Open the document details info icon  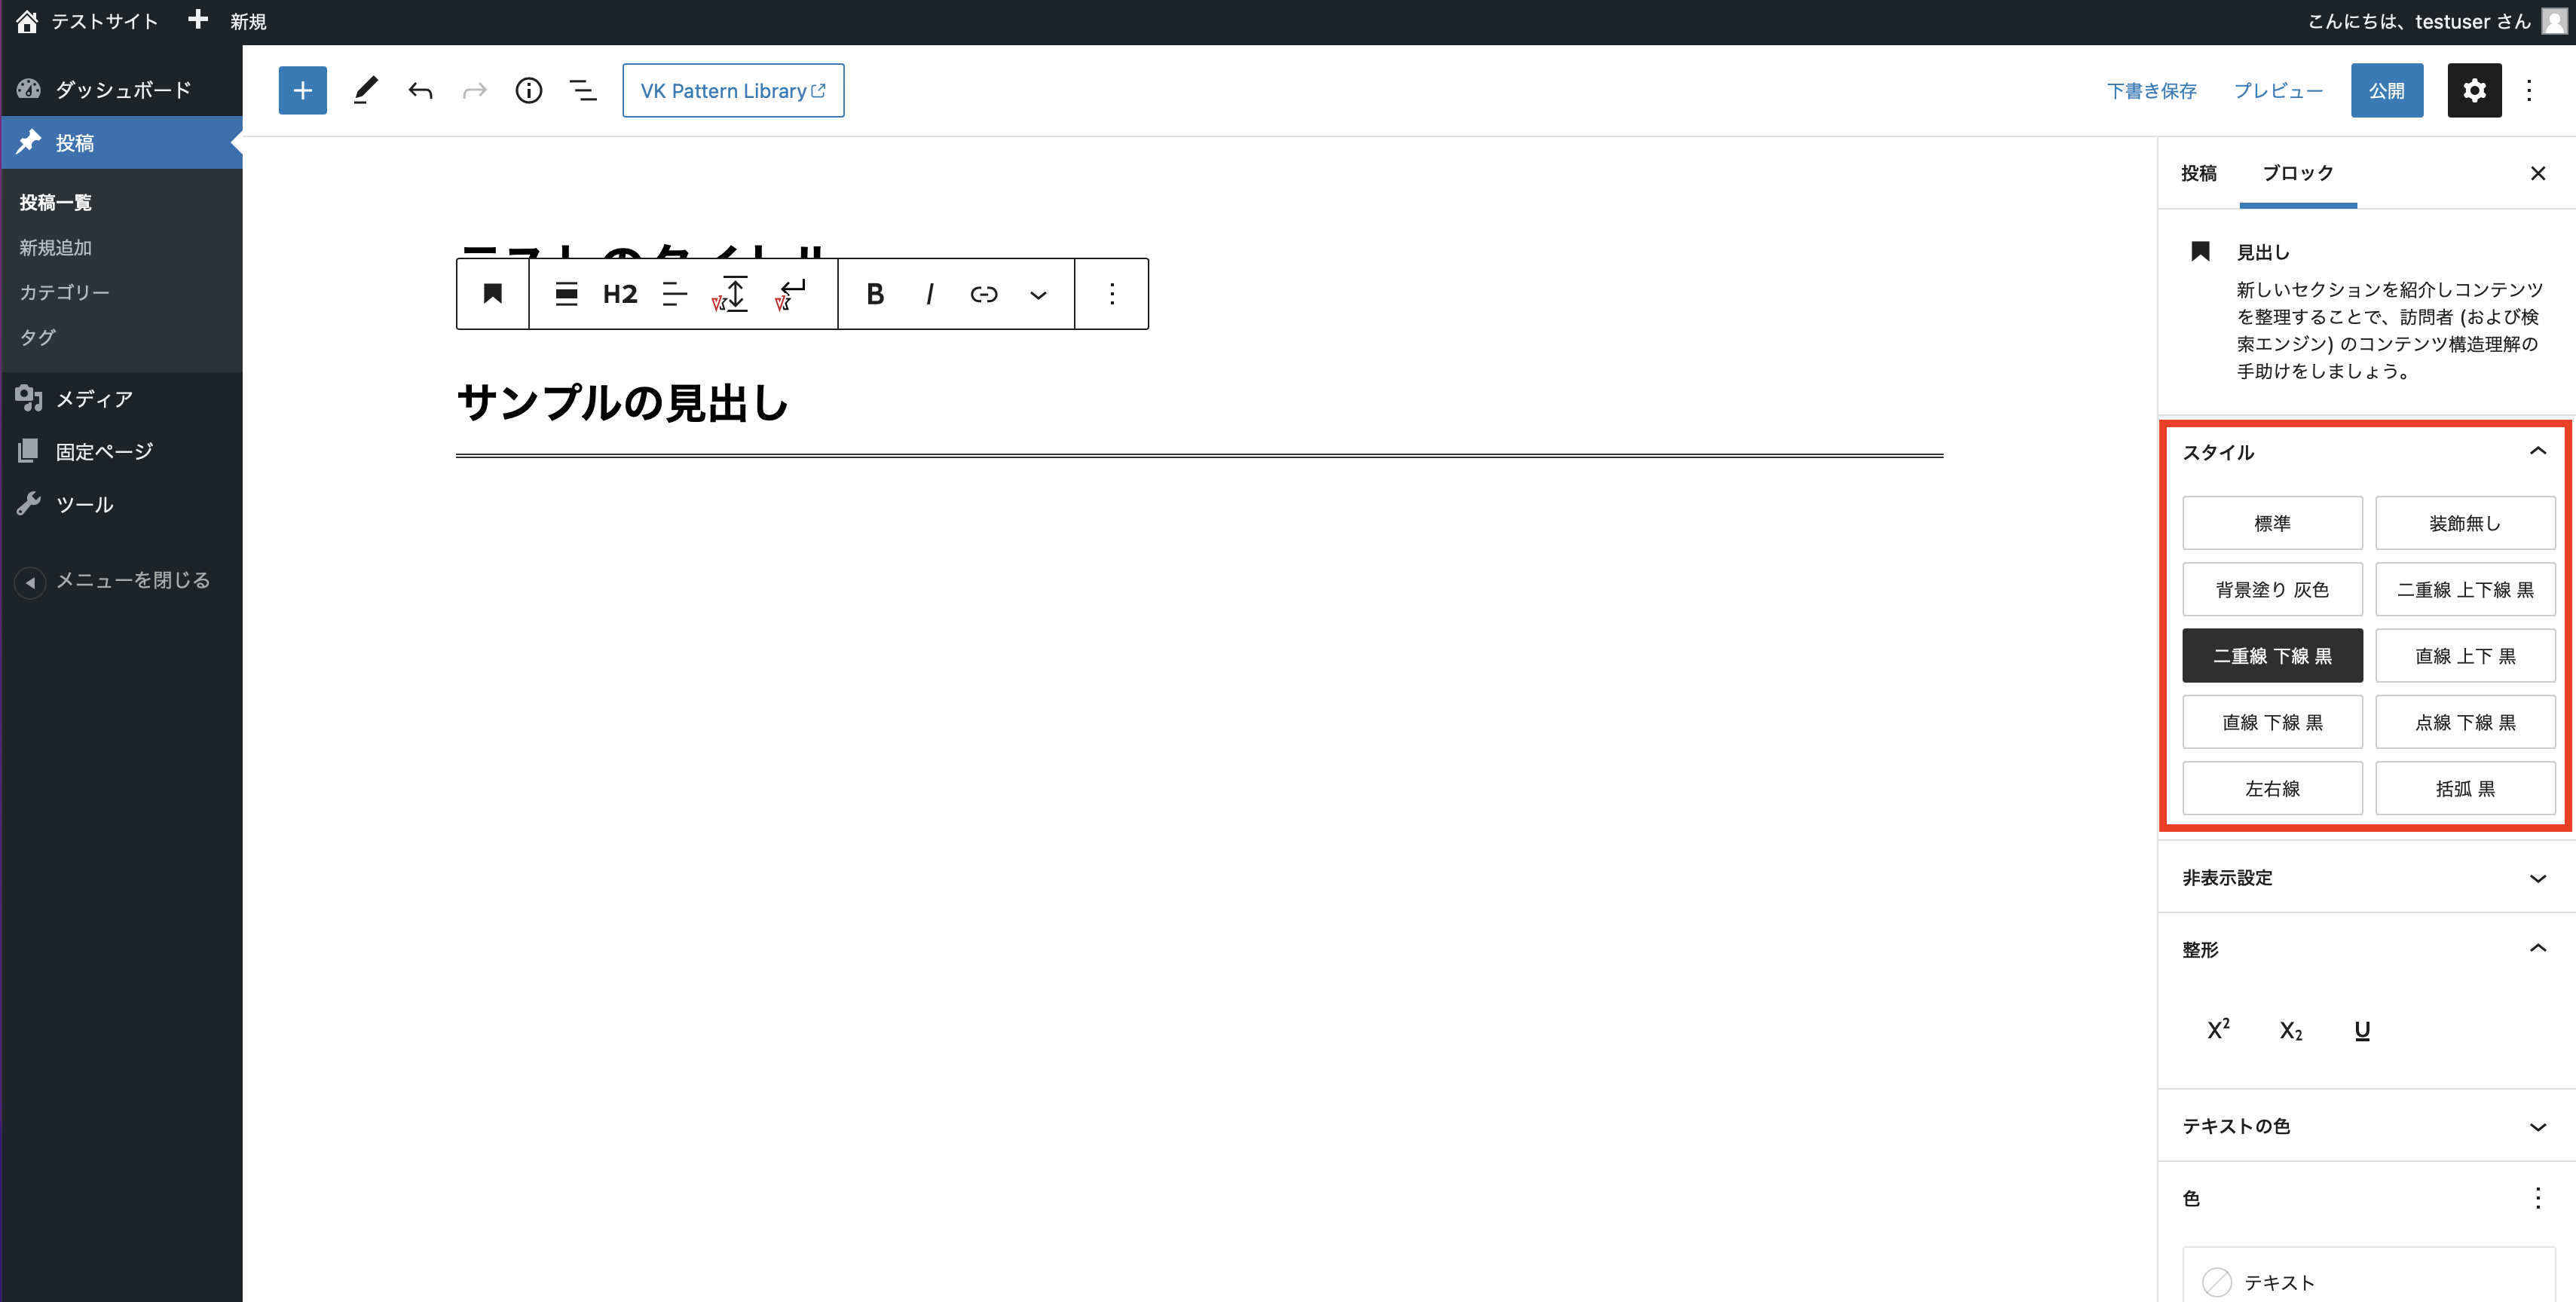(x=528, y=91)
